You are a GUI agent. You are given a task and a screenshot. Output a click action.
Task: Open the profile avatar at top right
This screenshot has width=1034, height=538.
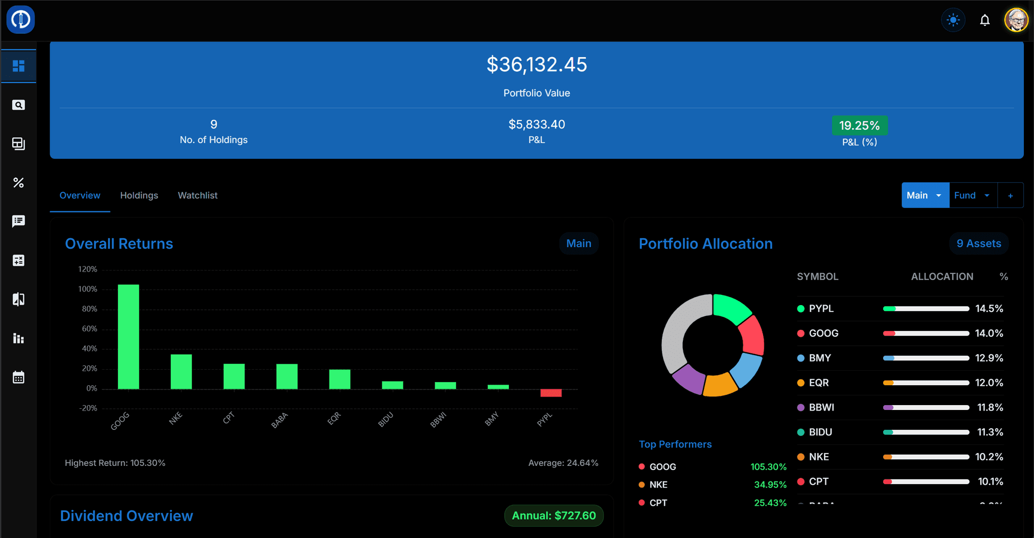pos(1016,19)
